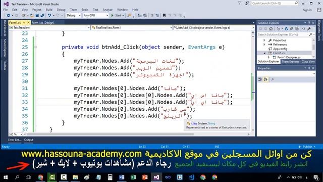This screenshot has height=182, width=323.
Task: Open the Toolbox side tab
Action: click(5, 65)
